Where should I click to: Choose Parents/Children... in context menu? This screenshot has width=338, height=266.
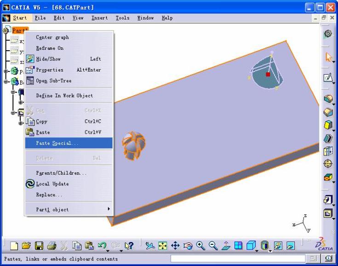(69, 173)
